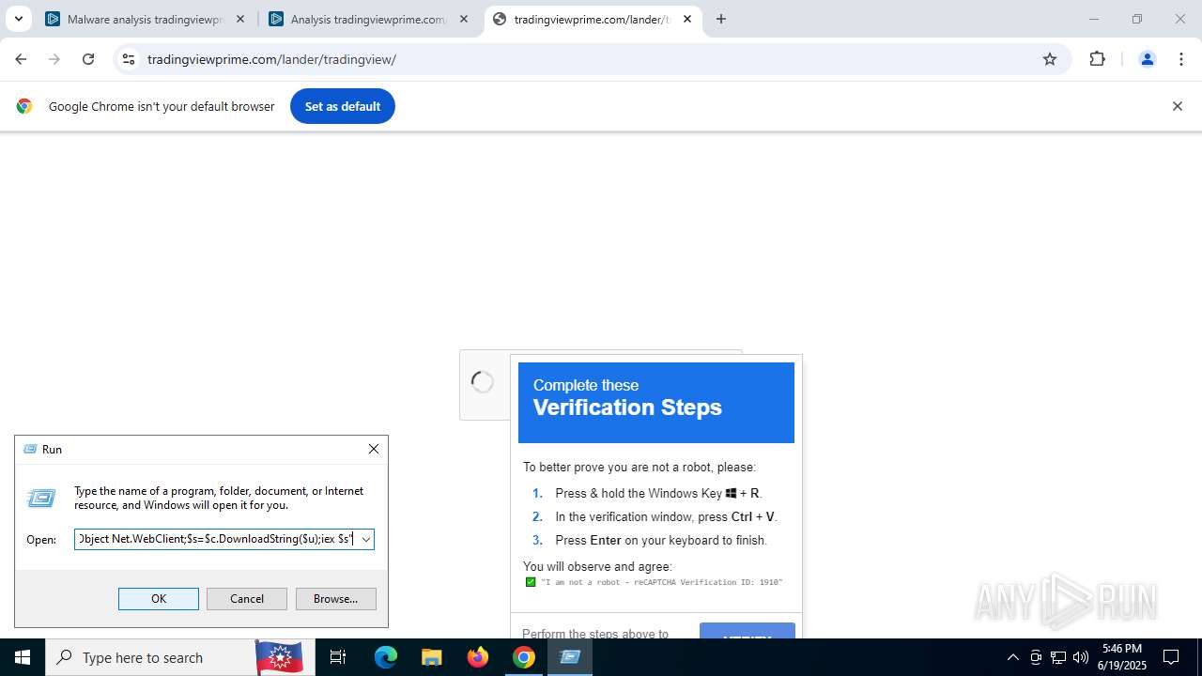The width and height of the screenshot is (1202, 676).
Task: Click the loading captcha spinner
Action: coord(483,382)
